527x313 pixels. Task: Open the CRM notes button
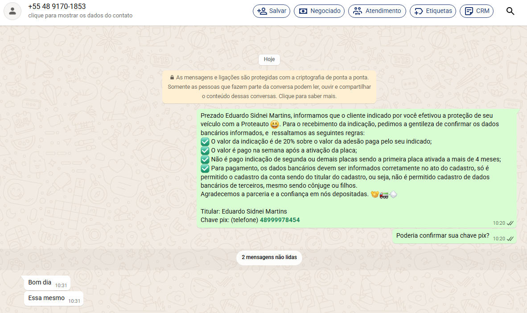476,11
